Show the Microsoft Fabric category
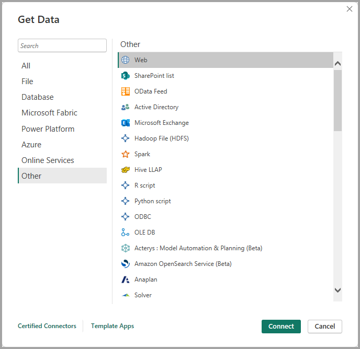 [x=49, y=113]
